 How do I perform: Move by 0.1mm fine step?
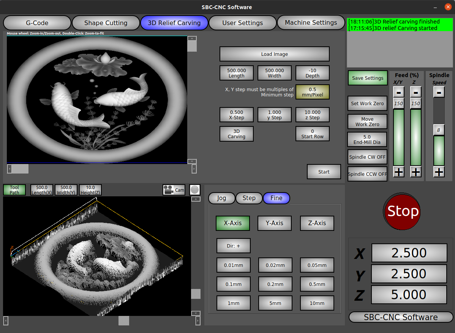click(x=234, y=284)
